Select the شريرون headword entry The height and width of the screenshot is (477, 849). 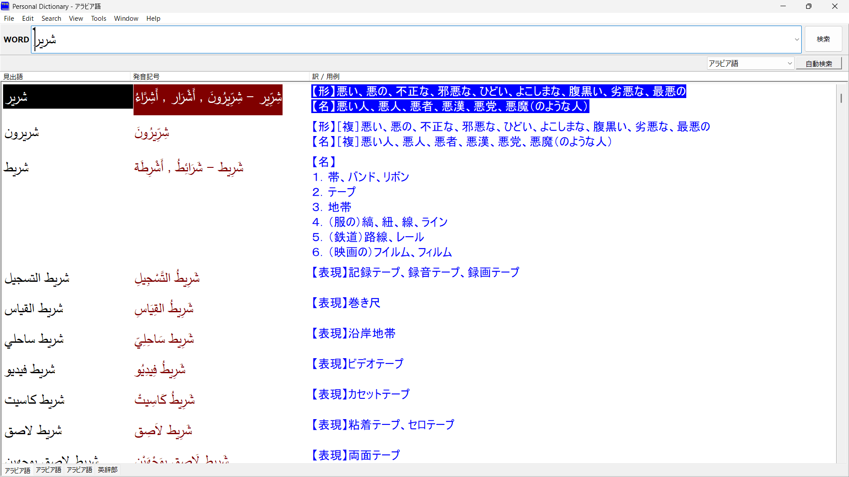[22, 133]
